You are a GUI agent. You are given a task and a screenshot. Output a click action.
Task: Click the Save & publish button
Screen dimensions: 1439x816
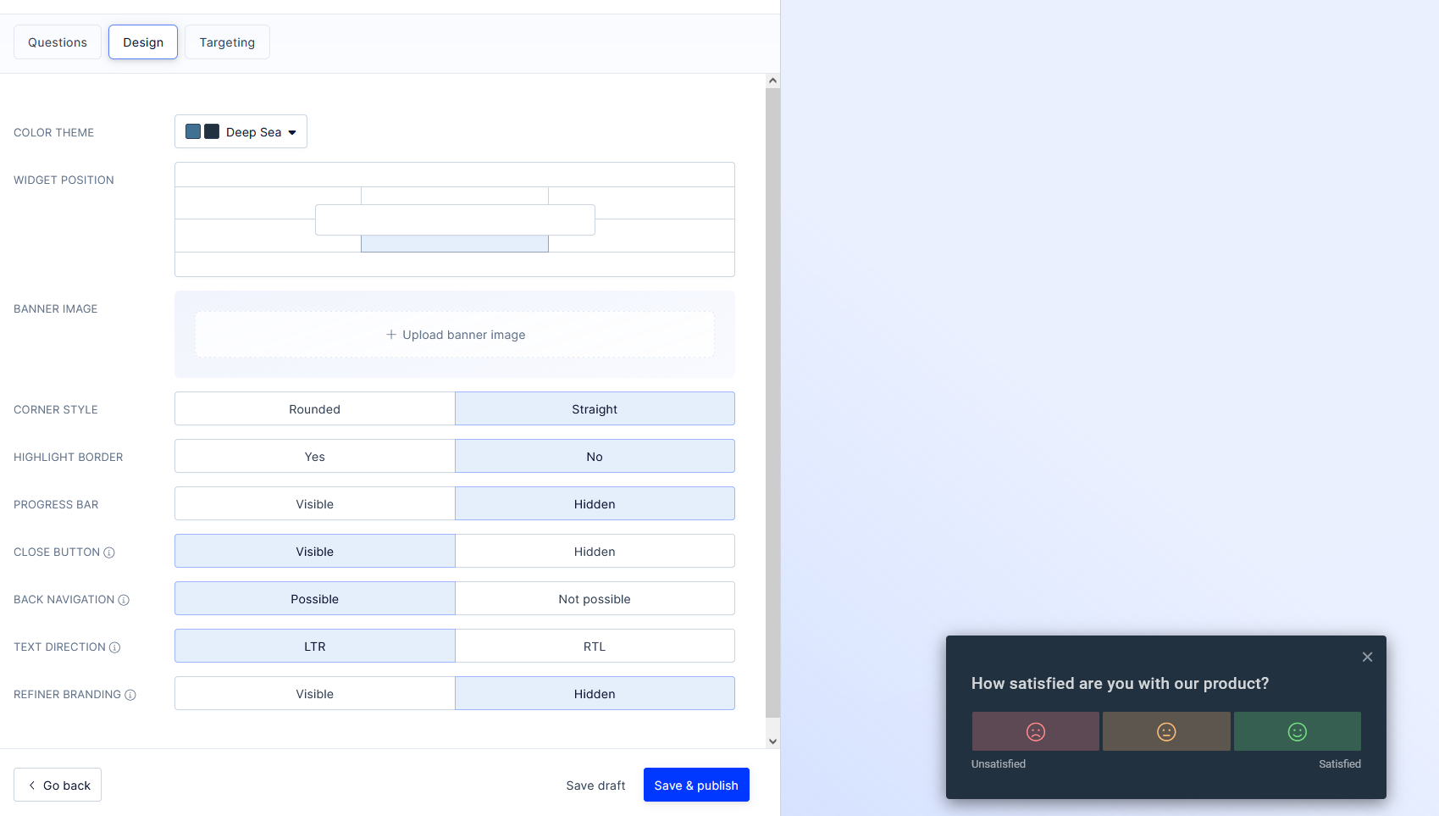(695, 785)
